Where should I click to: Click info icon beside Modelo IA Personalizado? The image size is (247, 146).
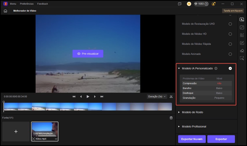point(216,68)
